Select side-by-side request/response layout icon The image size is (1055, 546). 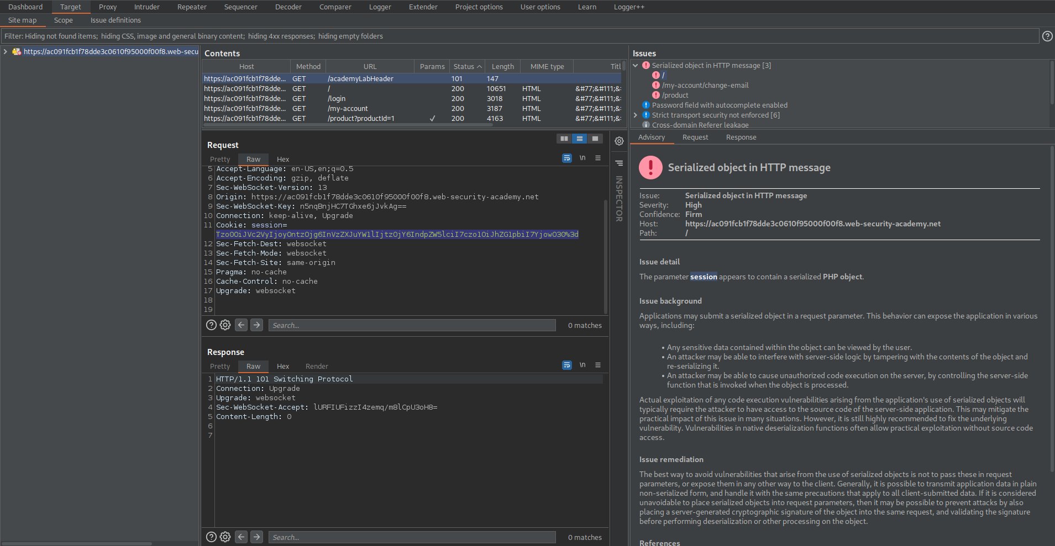coord(564,139)
